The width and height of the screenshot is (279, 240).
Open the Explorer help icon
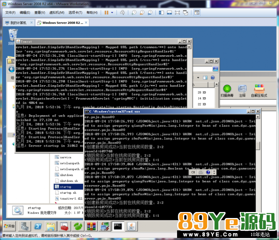[x=213, y=78]
